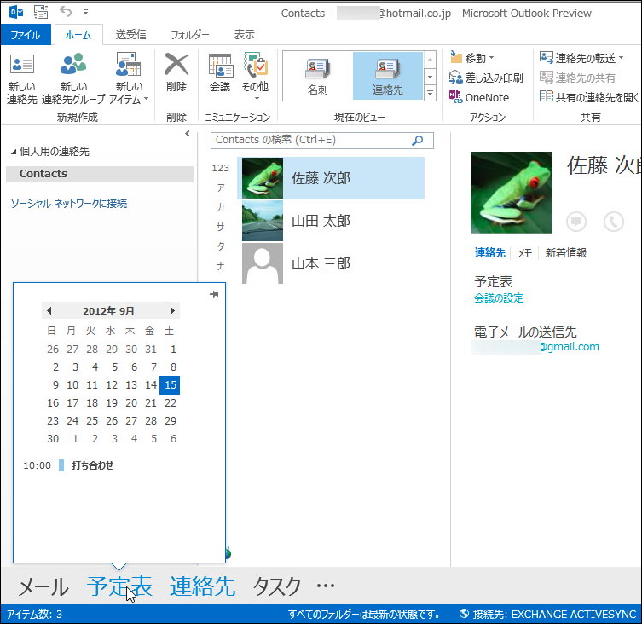Click the 2012年 9月 month header

click(108, 311)
